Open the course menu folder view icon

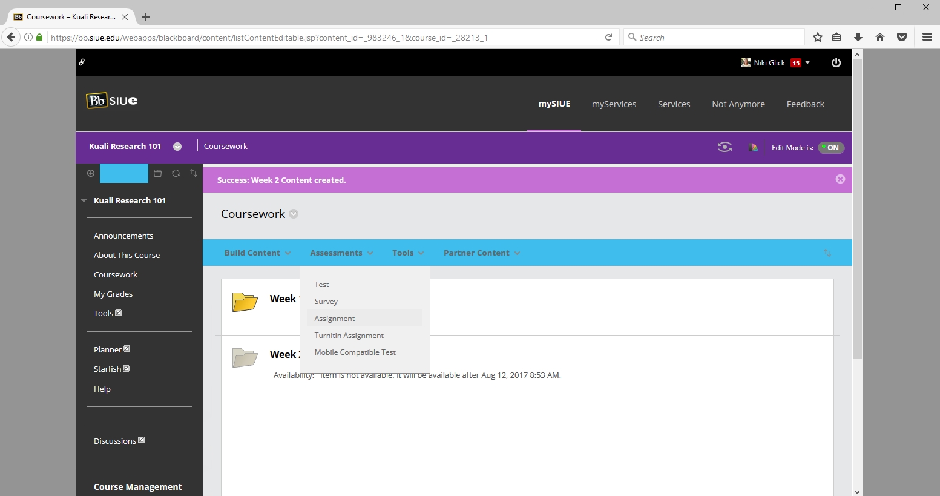coord(157,173)
